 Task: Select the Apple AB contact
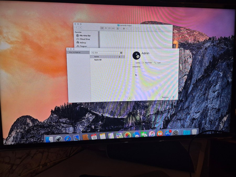tap(98, 60)
